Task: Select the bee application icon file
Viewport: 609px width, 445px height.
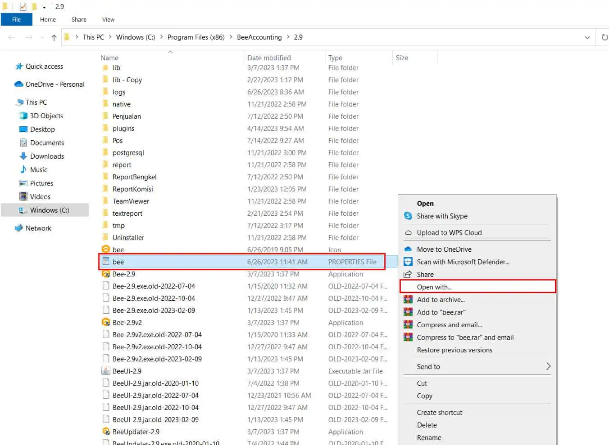Action: (x=106, y=249)
